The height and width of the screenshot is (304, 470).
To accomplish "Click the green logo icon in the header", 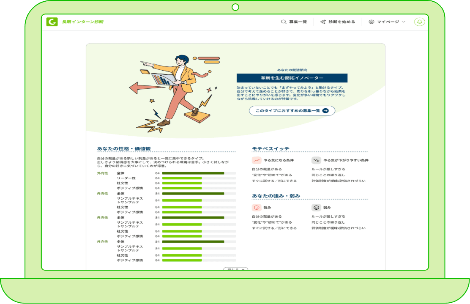I will pos(52,22).
